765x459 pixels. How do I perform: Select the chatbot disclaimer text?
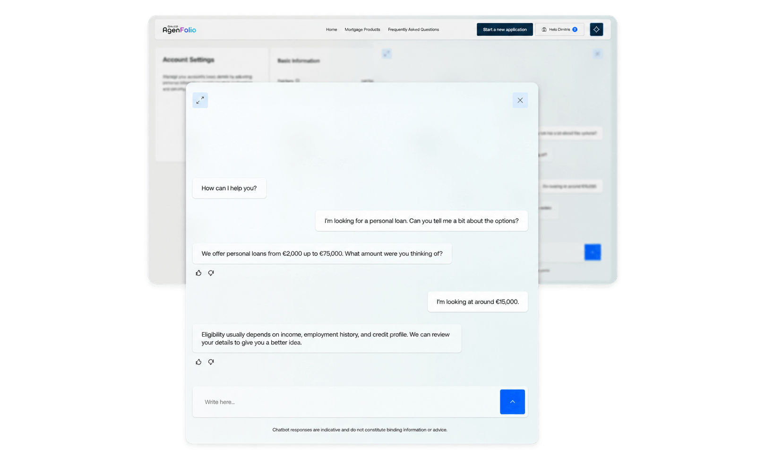click(x=360, y=430)
